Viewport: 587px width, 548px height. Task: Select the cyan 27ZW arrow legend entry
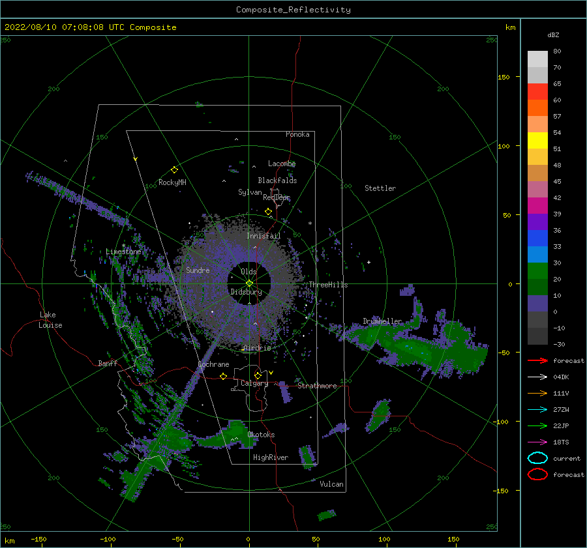click(537, 410)
